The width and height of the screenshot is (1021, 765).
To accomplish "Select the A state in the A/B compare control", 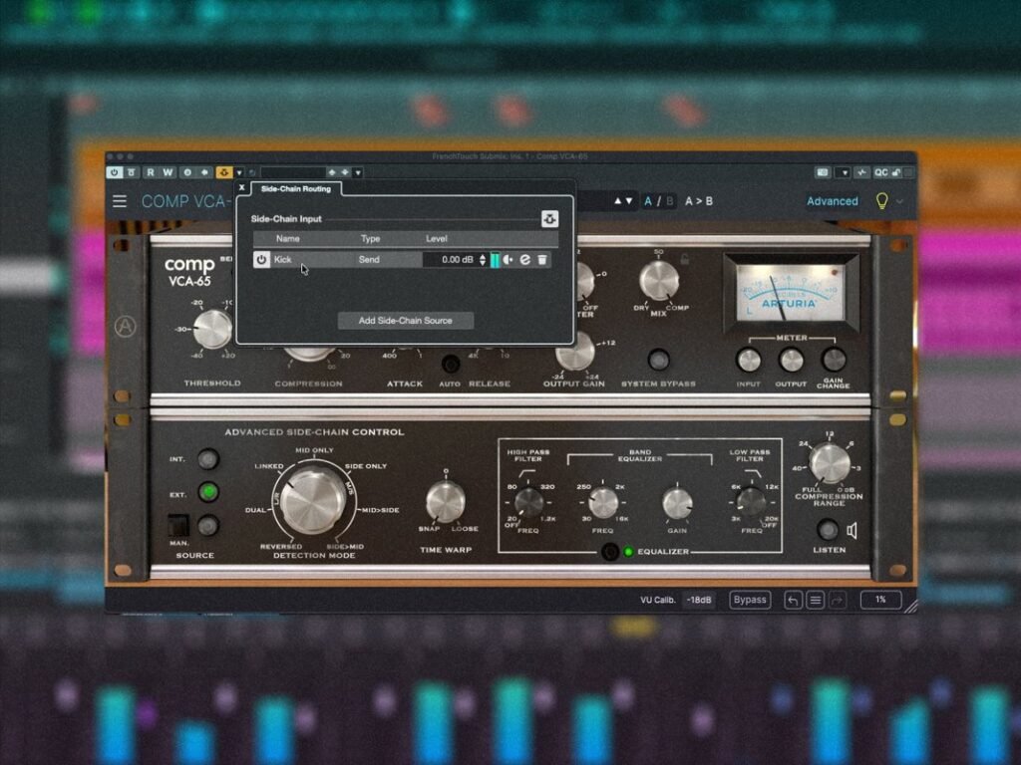I will pos(648,201).
